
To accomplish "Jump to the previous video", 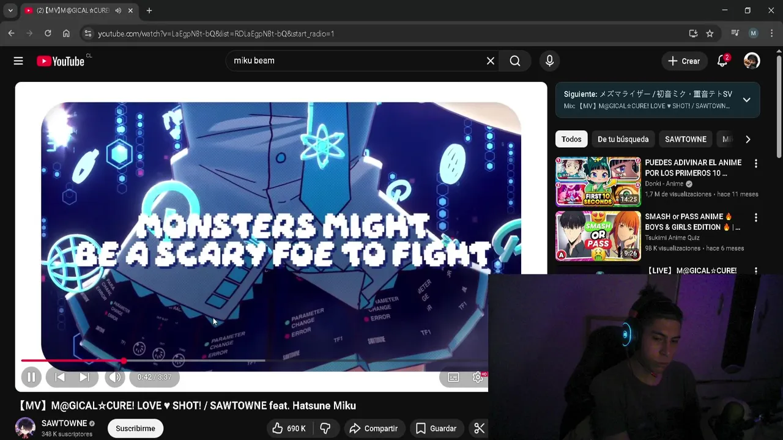I will pos(60,377).
